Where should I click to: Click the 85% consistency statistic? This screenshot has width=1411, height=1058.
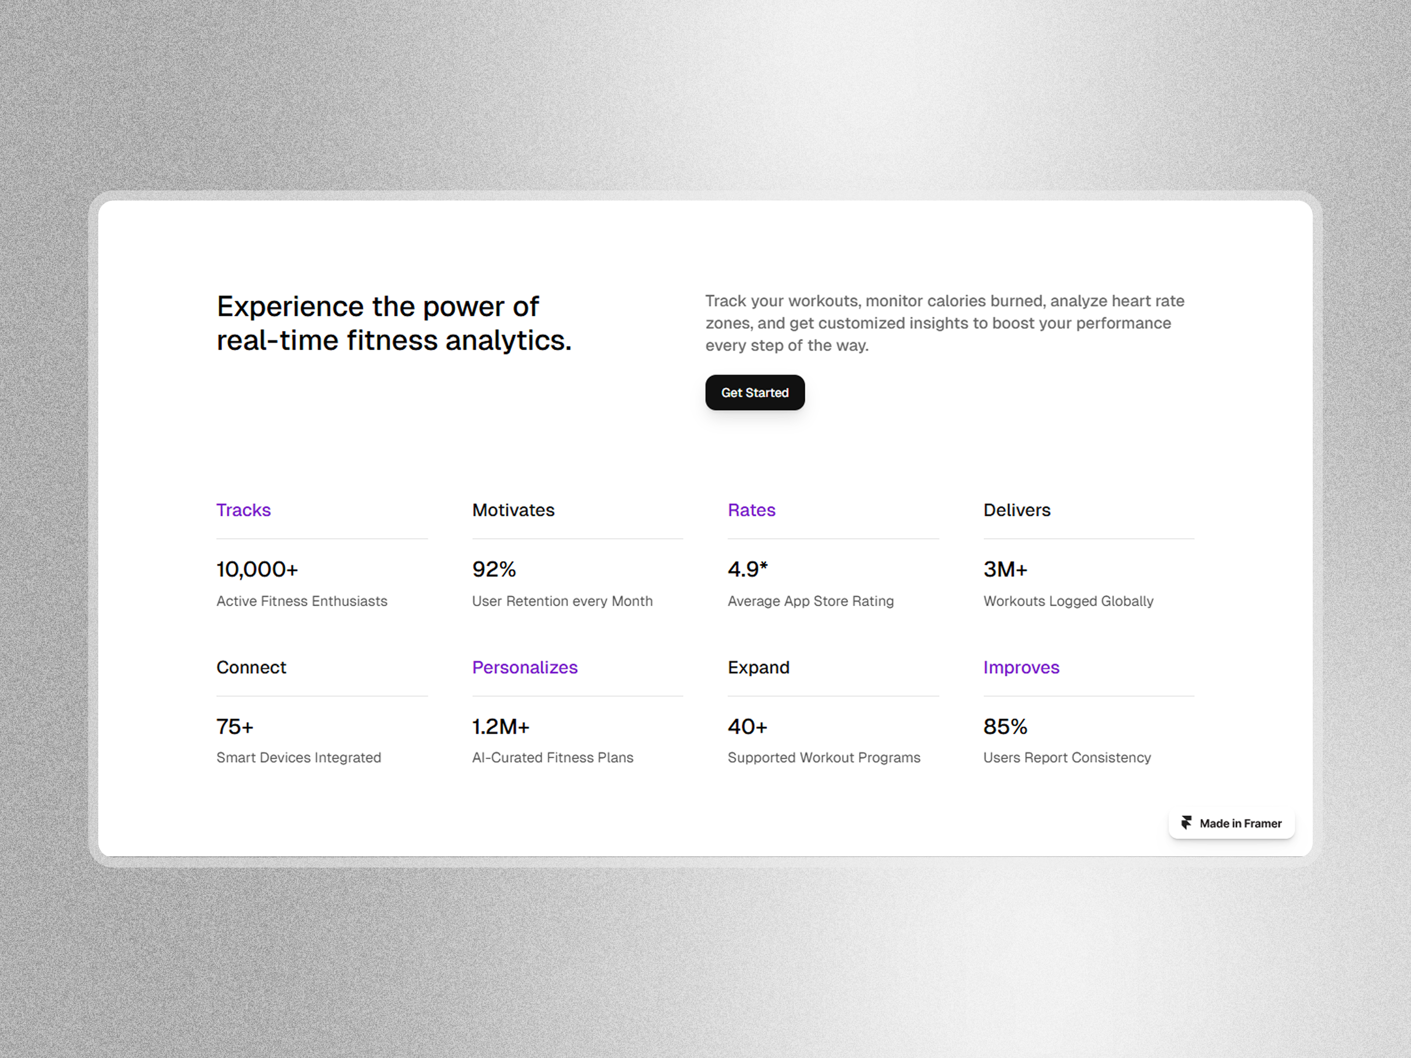[1005, 726]
